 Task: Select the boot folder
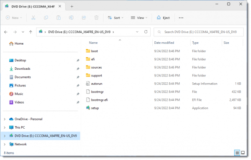(x=92, y=51)
